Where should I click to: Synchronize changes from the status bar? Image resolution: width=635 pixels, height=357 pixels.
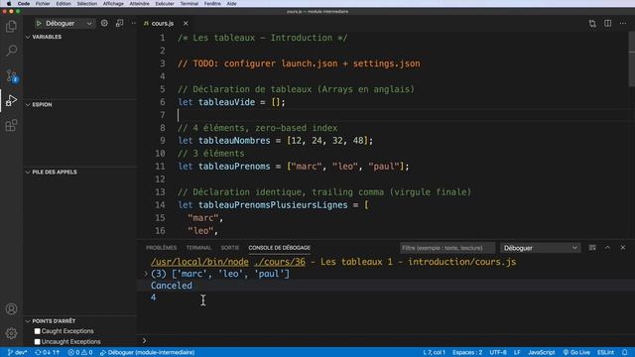click(x=47, y=353)
